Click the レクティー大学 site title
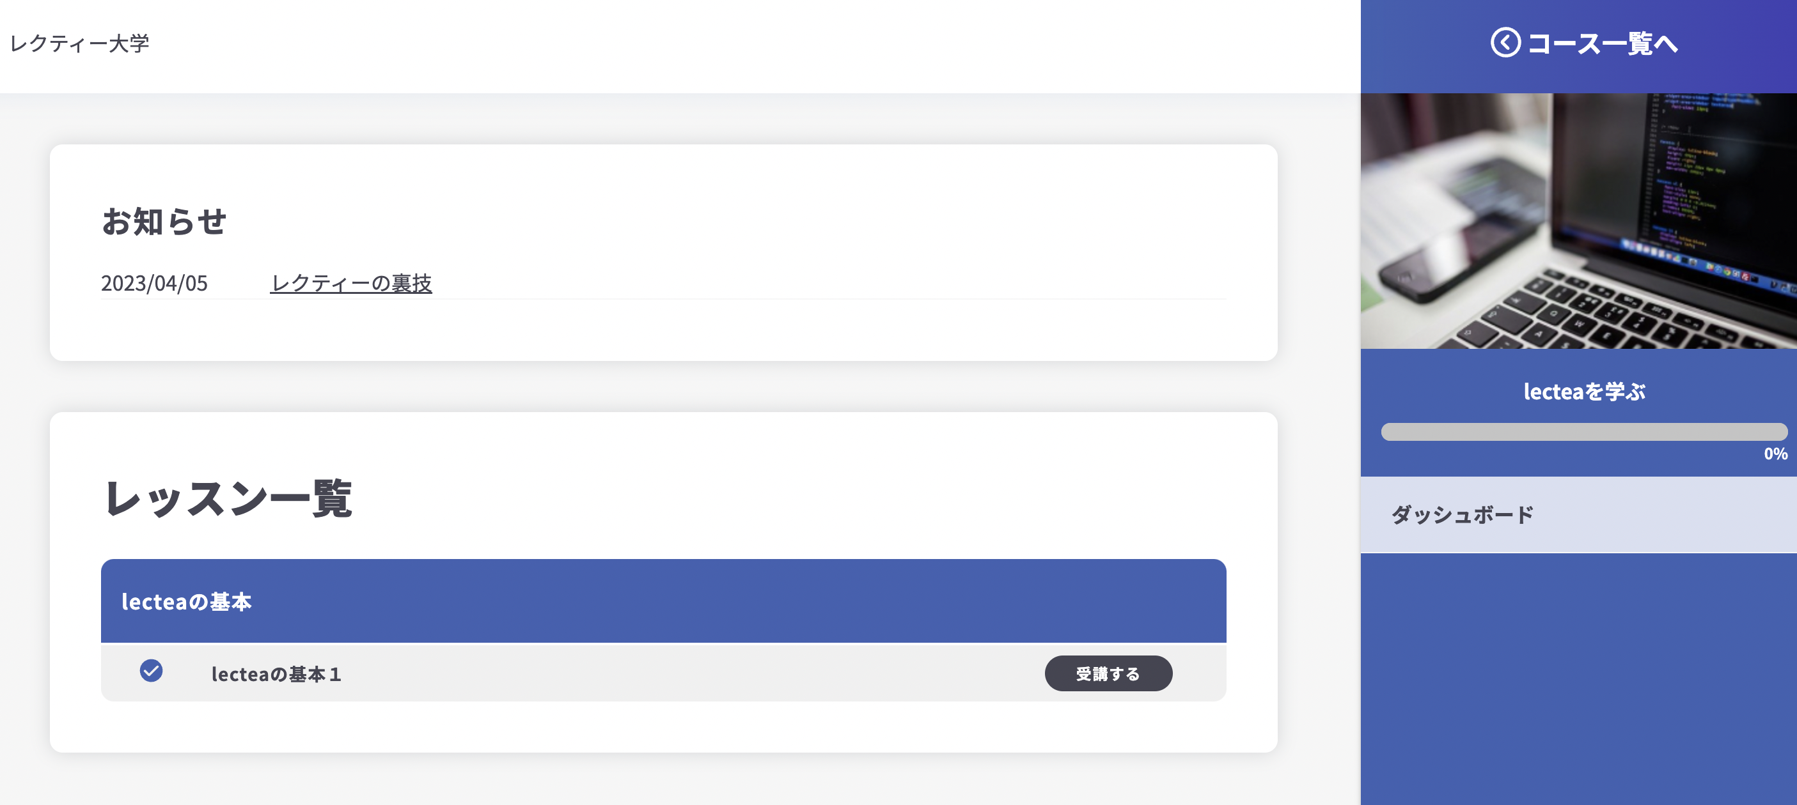Screen dimensions: 1797x805 point(79,44)
